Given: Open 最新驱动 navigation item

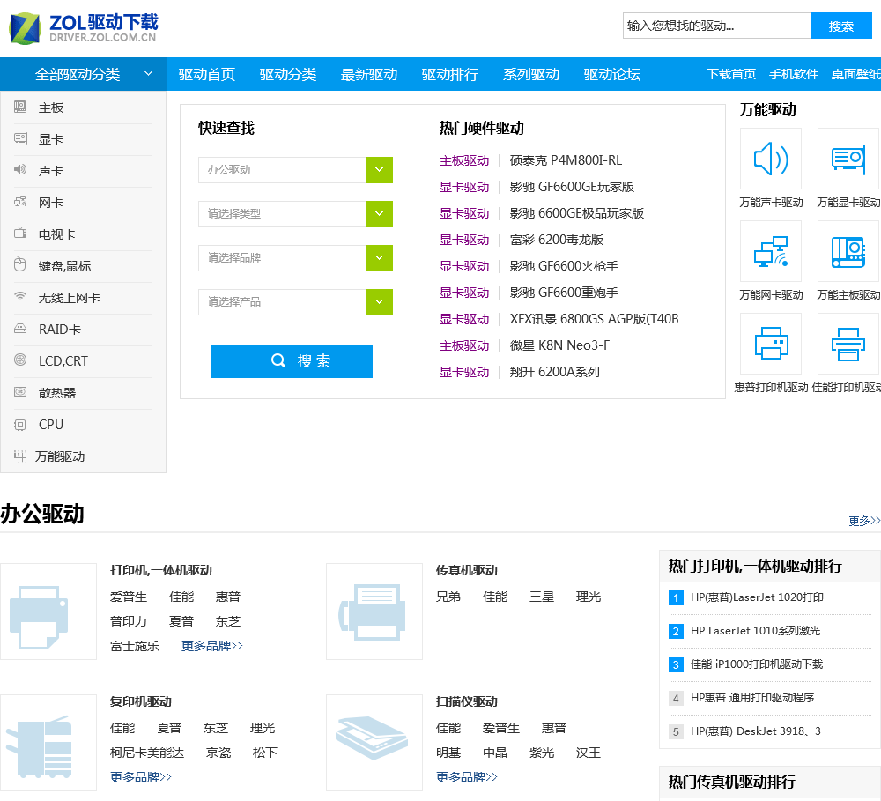Looking at the screenshot, I should (x=368, y=74).
